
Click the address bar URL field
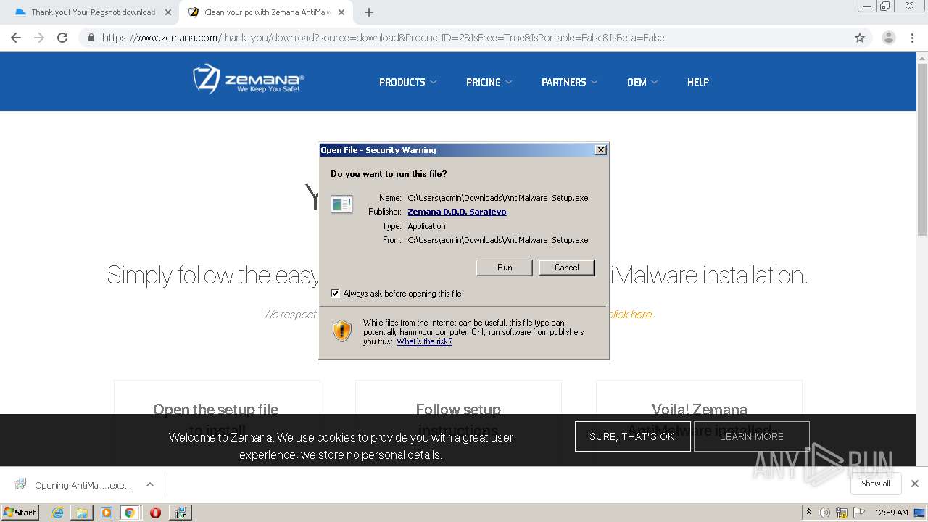coord(464,38)
